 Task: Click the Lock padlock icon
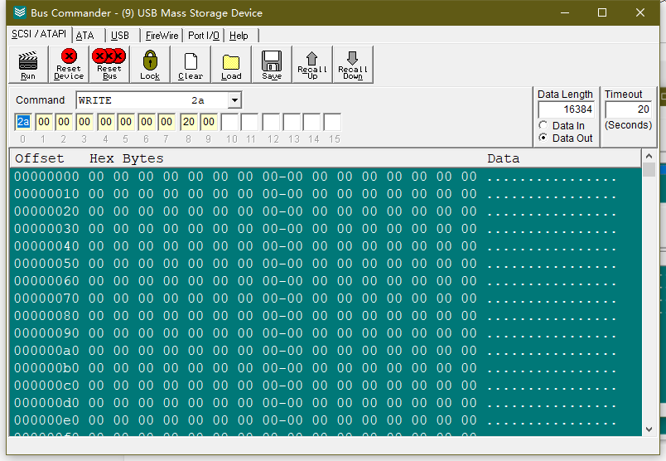pyautogui.click(x=150, y=60)
